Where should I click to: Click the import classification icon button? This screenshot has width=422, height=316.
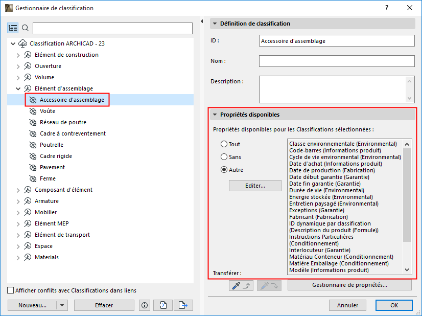tap(163, 305)
